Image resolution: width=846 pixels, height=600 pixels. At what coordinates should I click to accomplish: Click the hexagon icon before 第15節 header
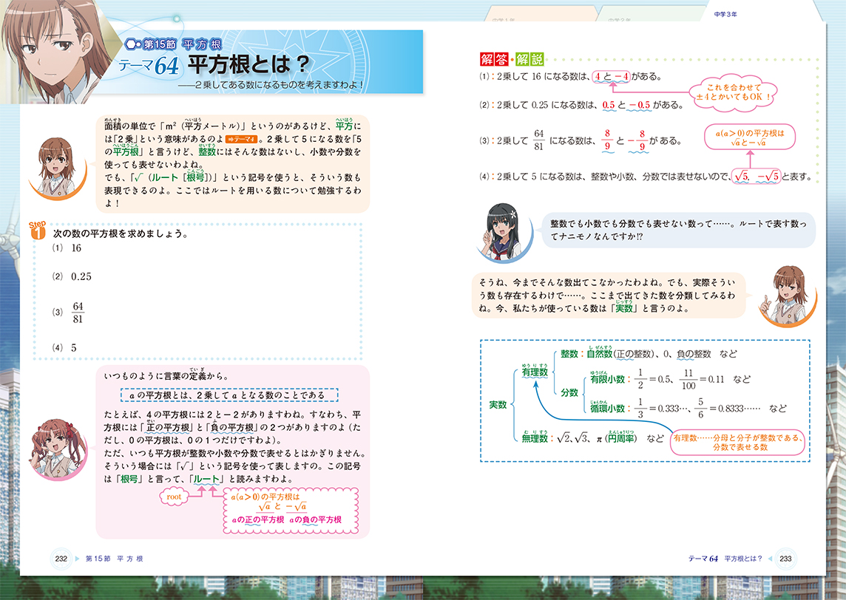(x=132, y=45)
